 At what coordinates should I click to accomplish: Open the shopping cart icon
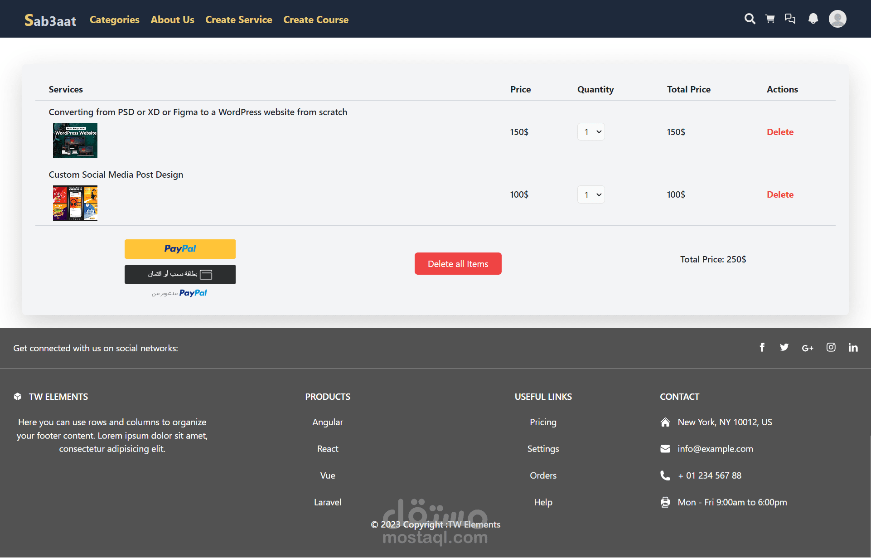coord(770,19)
